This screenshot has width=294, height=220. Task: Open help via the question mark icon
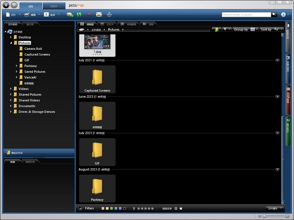pyautogui.click(x=283, y=15)
